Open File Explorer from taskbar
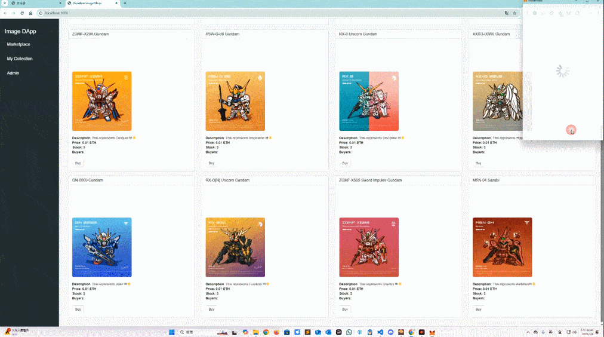 255,332
